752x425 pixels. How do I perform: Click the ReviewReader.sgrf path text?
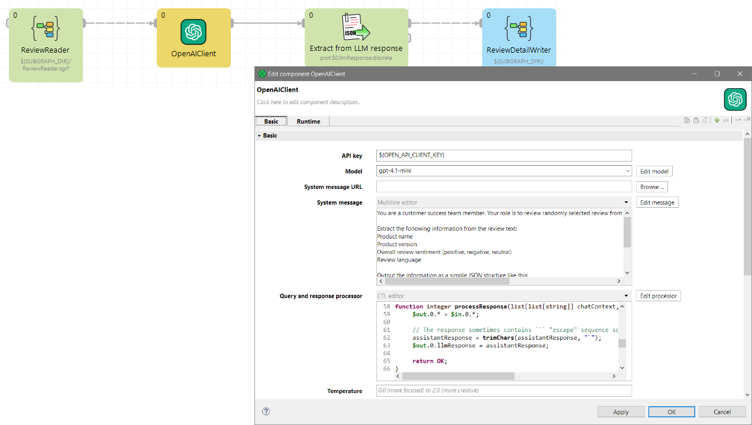pyautogui.click(x=44, y=69)
